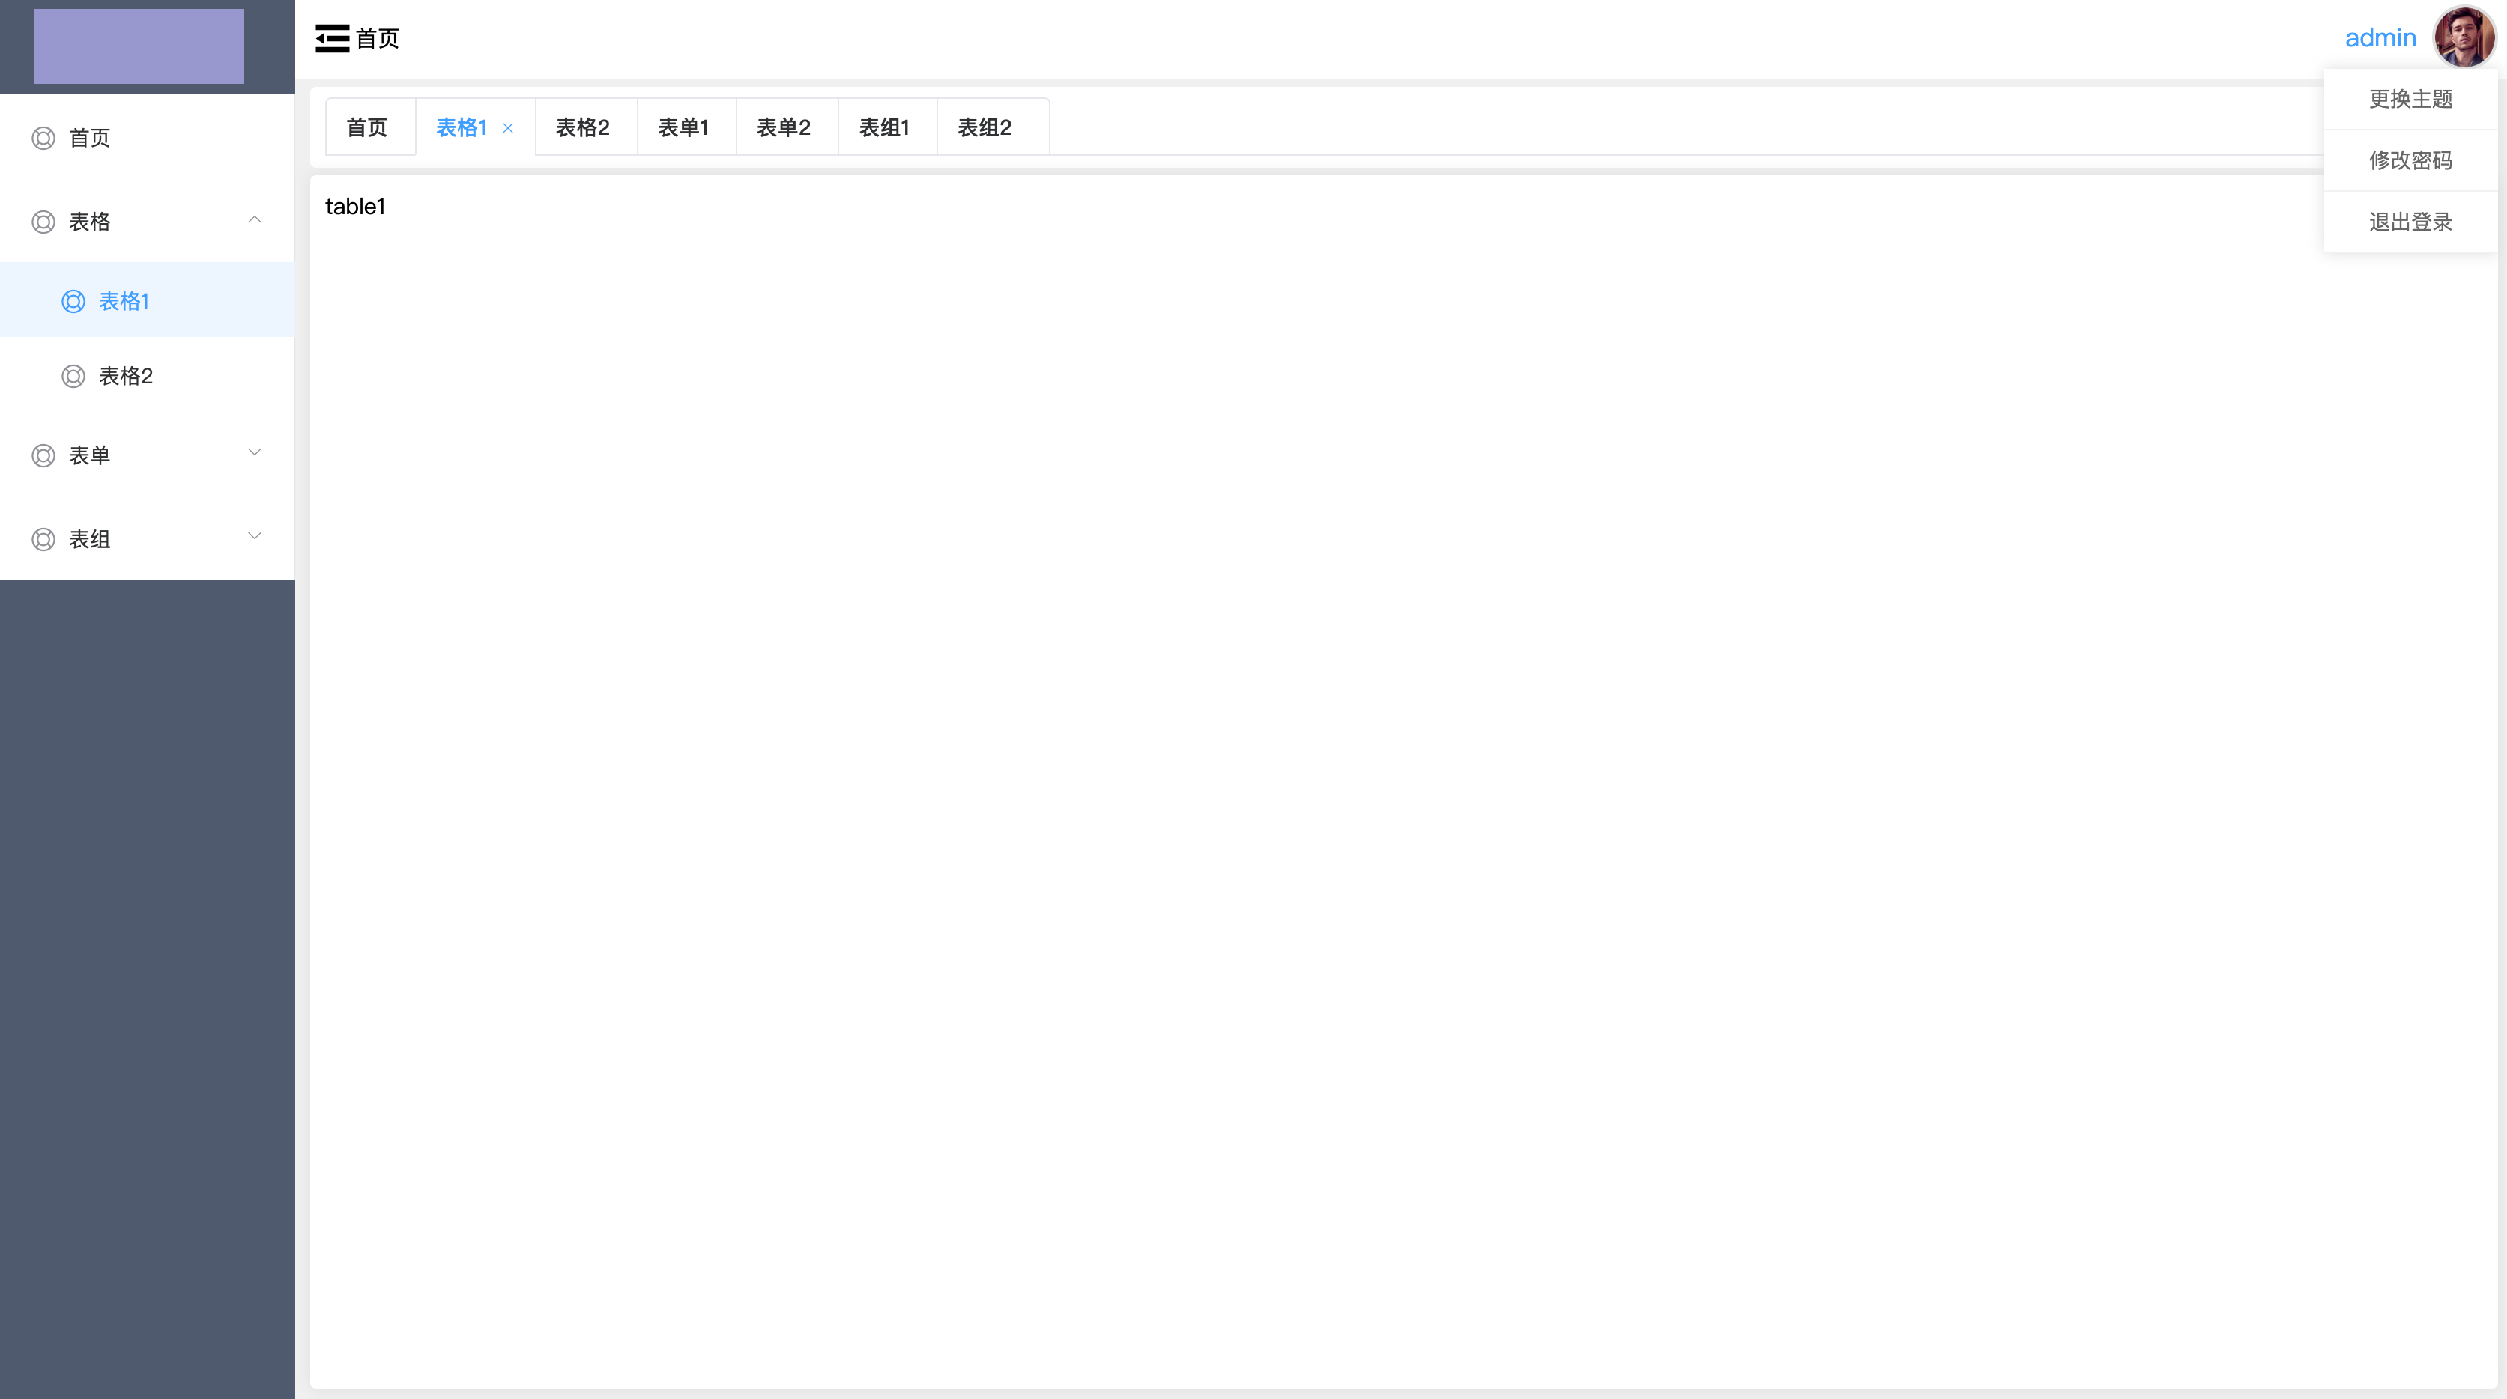Click the 表格2 submenu icon
Screen dimensions: 2507x1399
[x=74, y=377]
